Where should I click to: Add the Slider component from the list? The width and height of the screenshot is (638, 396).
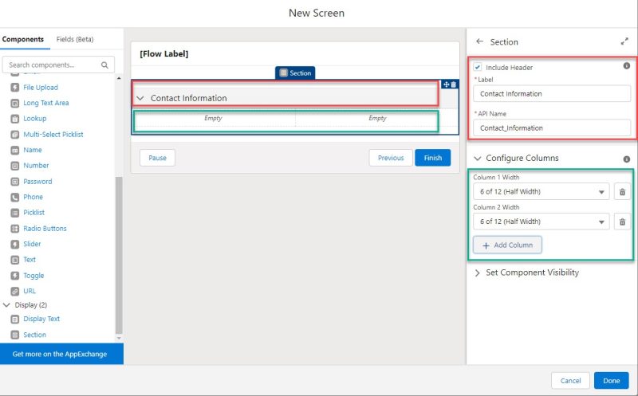[32, 244]
